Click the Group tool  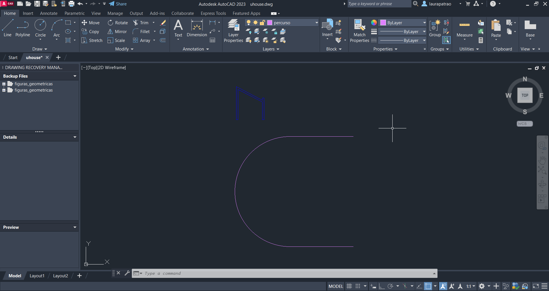[x=435, y=28]
